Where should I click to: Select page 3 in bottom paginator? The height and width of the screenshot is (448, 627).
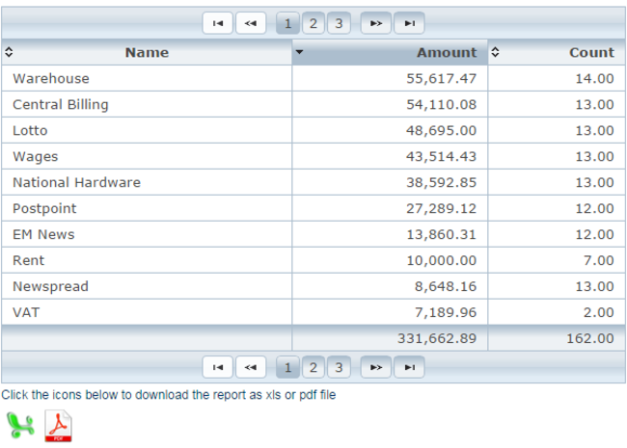pos(339,367)
